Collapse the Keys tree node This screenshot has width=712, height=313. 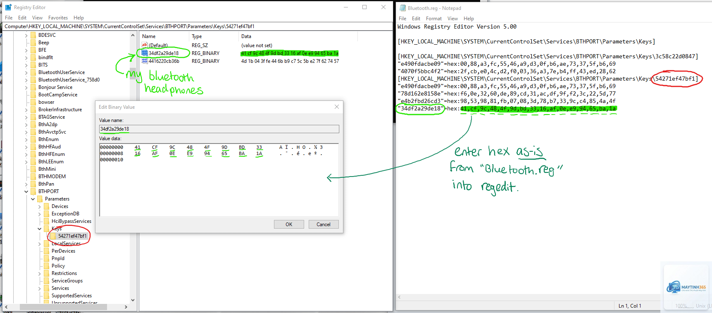(39, 229)
